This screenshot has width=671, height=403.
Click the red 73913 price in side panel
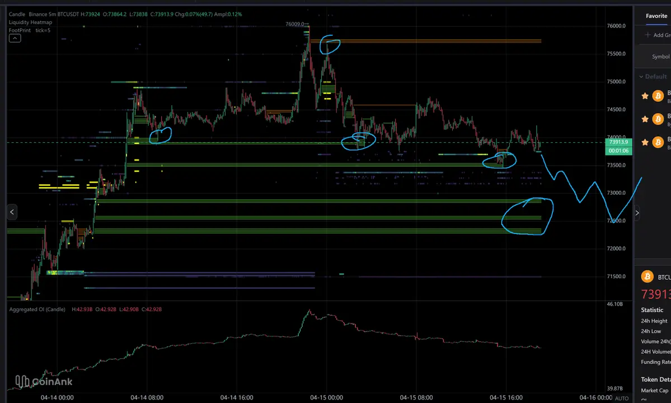point(655,294)
